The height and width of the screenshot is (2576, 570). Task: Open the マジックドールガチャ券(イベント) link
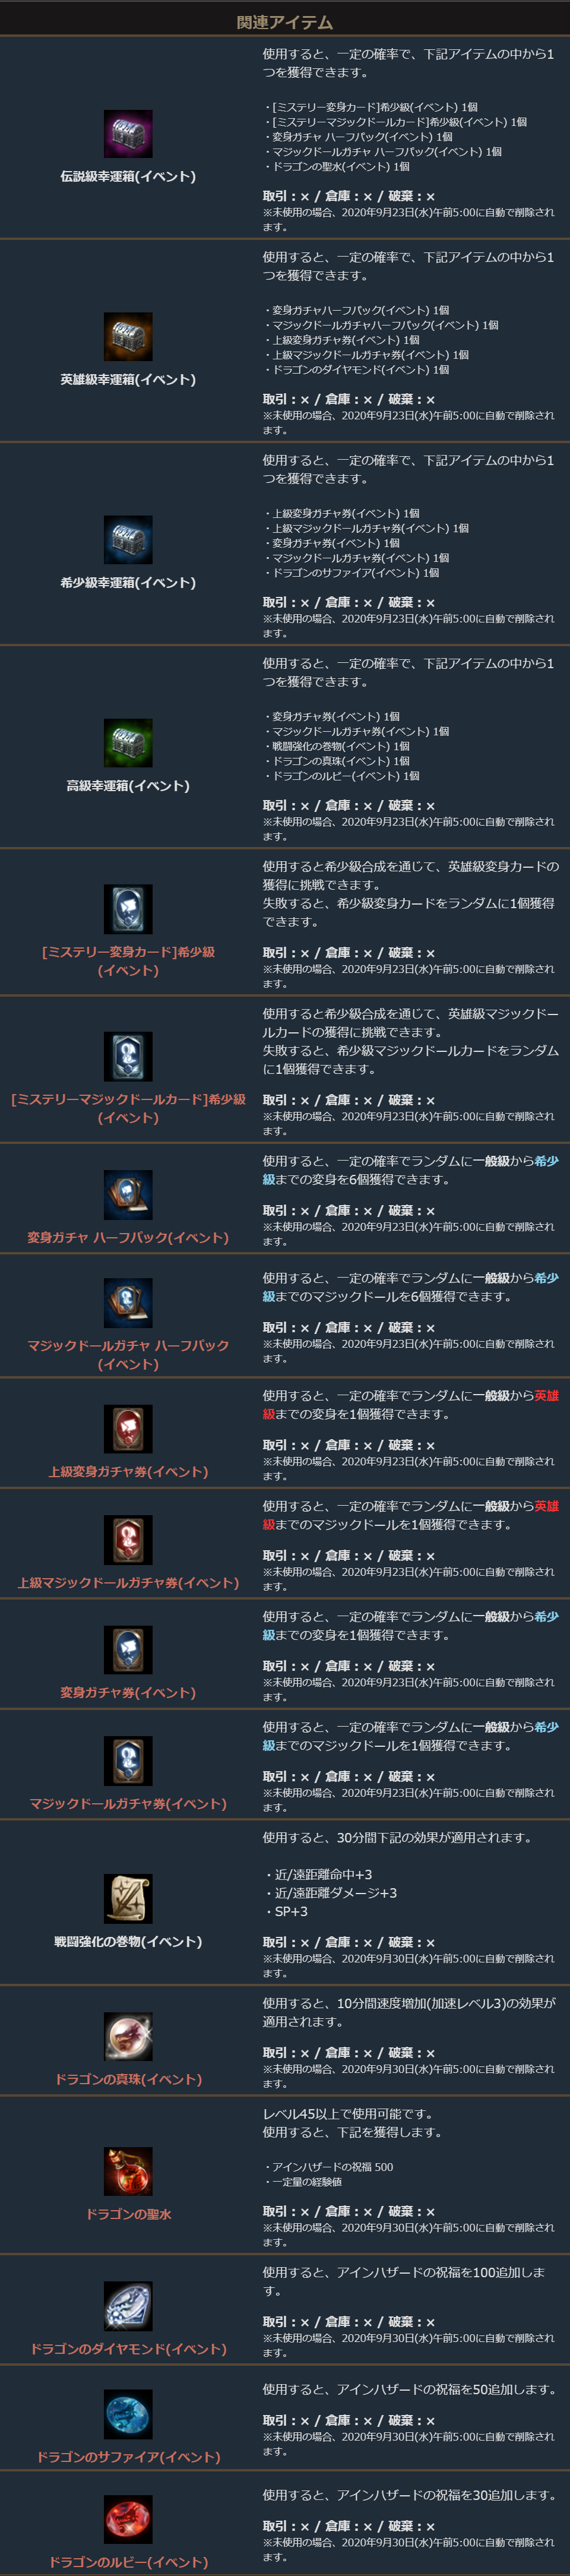coord(128,1804)
